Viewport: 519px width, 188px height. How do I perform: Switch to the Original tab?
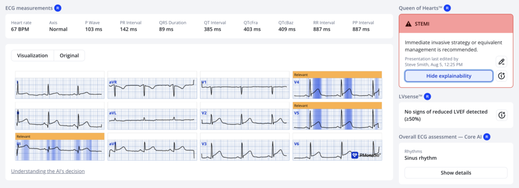69,56
